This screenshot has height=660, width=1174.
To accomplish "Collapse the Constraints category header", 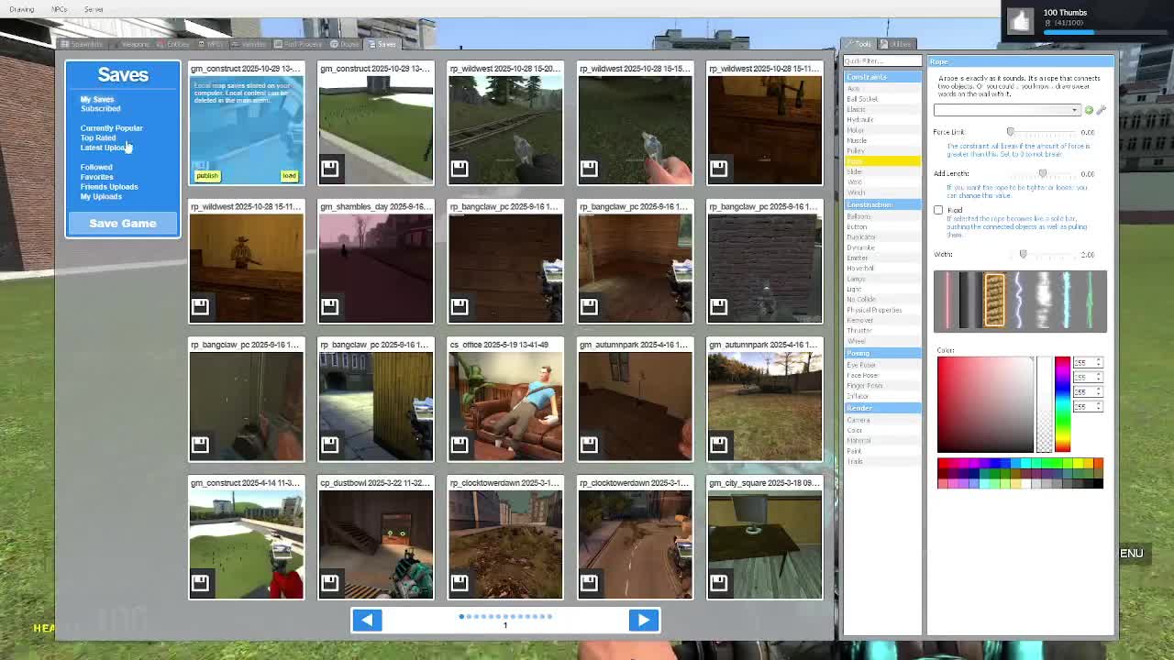I will pos(881,77).
